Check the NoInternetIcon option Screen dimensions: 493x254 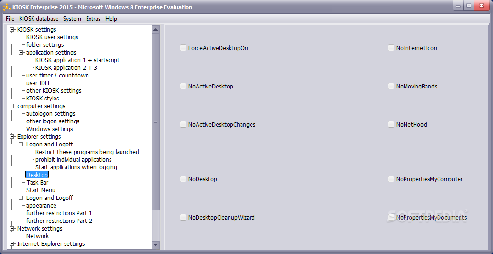coord(391,48)
